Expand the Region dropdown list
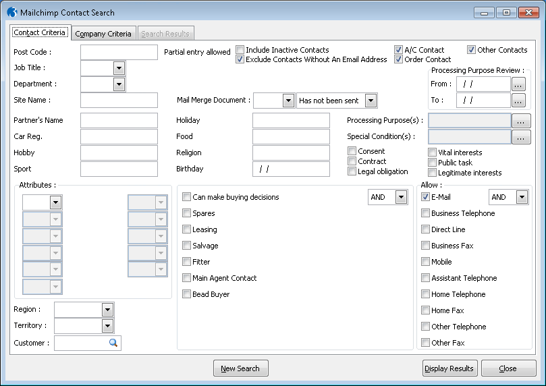 [x=107, y=309]
